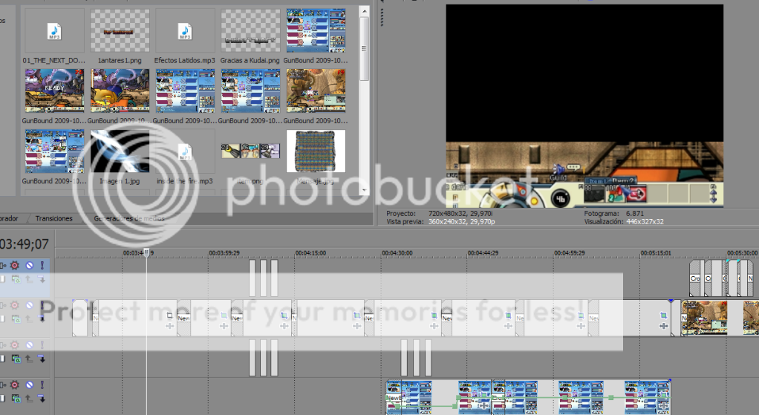
Task: Open compositing mode menu on the top track
Action: [16, 279]
